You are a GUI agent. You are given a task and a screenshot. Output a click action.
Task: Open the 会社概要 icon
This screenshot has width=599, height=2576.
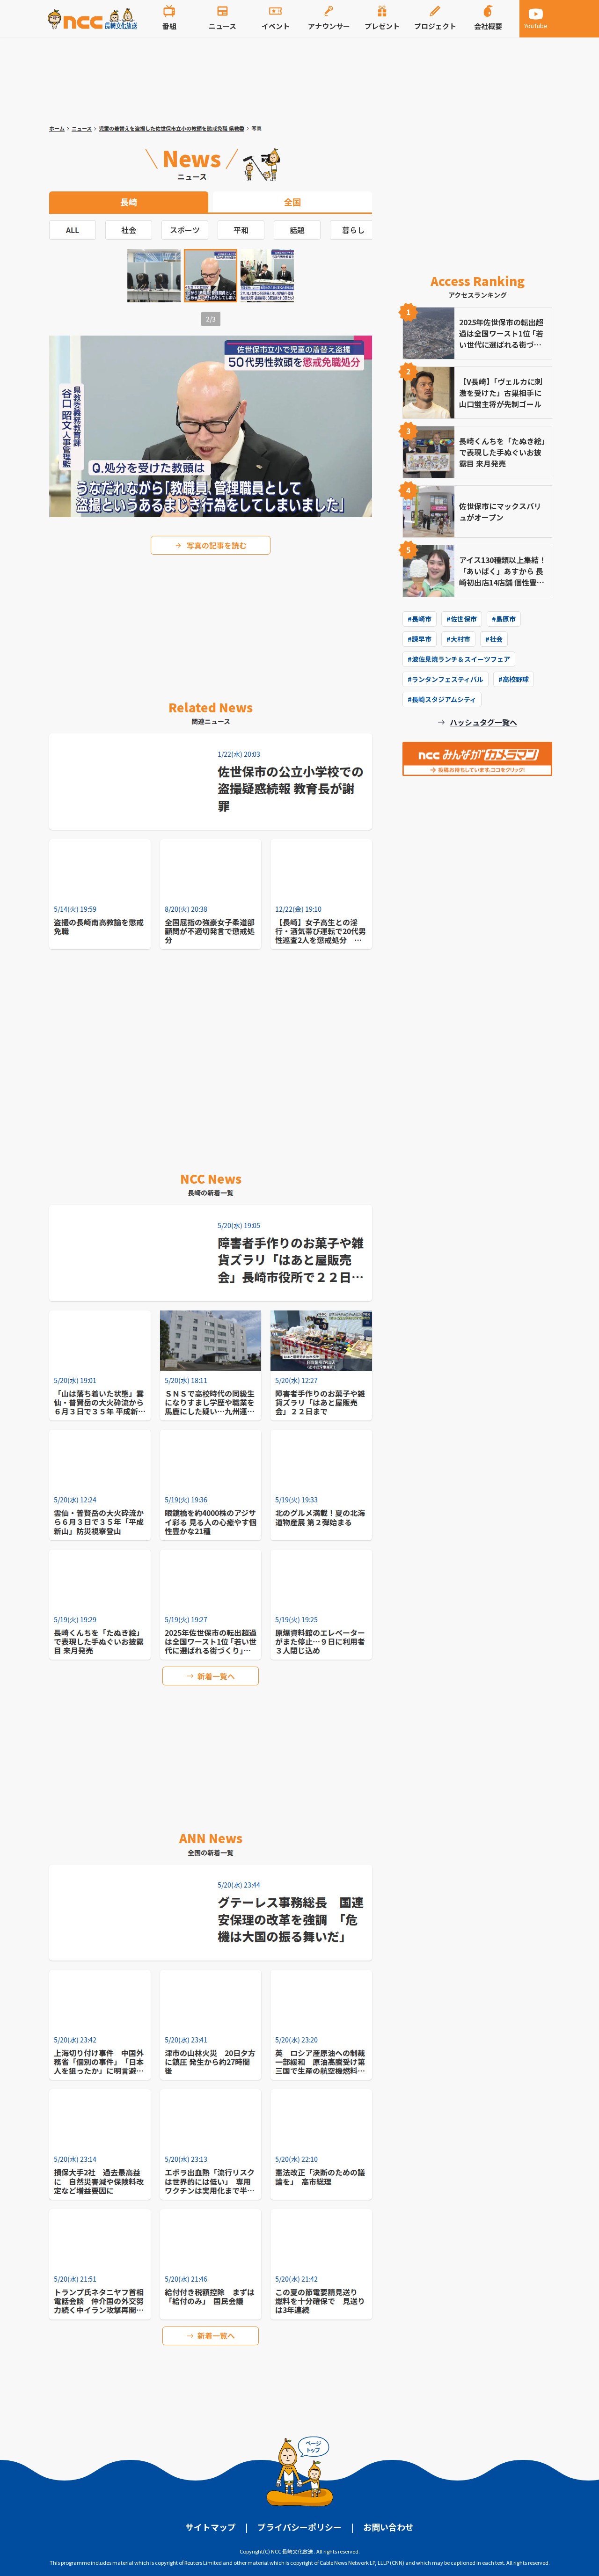click(488, 18)
